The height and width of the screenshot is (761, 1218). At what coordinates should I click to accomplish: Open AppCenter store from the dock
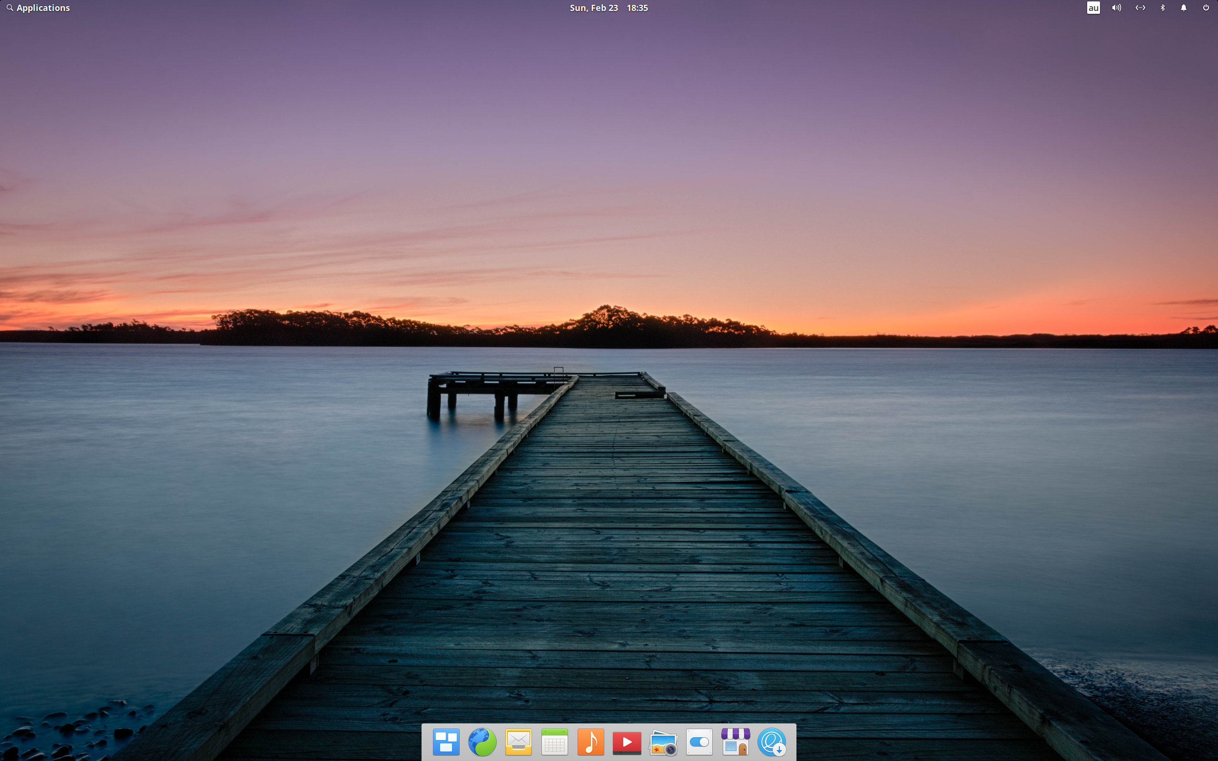736,742
